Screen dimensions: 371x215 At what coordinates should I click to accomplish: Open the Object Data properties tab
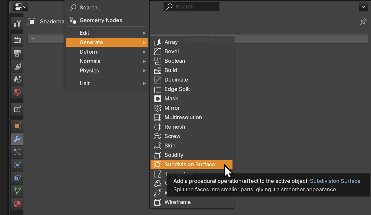pos(17,191)
